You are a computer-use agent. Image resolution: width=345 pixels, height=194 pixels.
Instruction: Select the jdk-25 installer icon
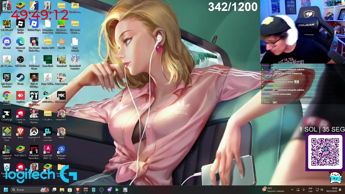(7, 61)
